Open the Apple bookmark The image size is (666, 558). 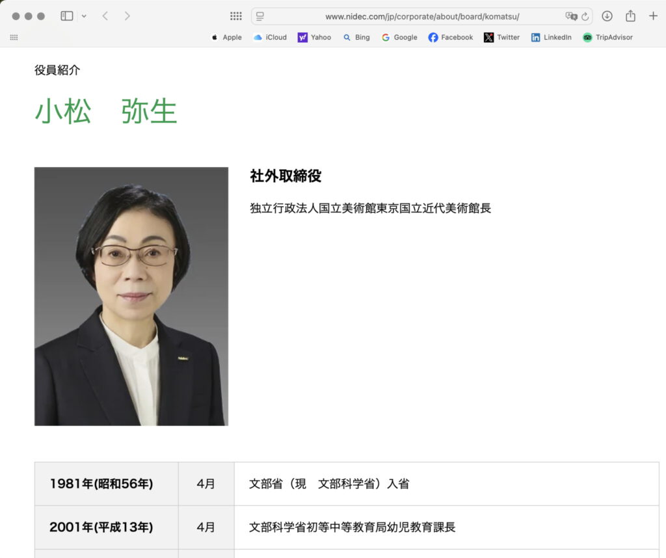coord(227,37)
